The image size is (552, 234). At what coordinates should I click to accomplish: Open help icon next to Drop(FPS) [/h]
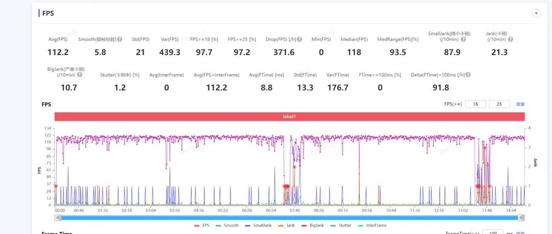[300, 39]
